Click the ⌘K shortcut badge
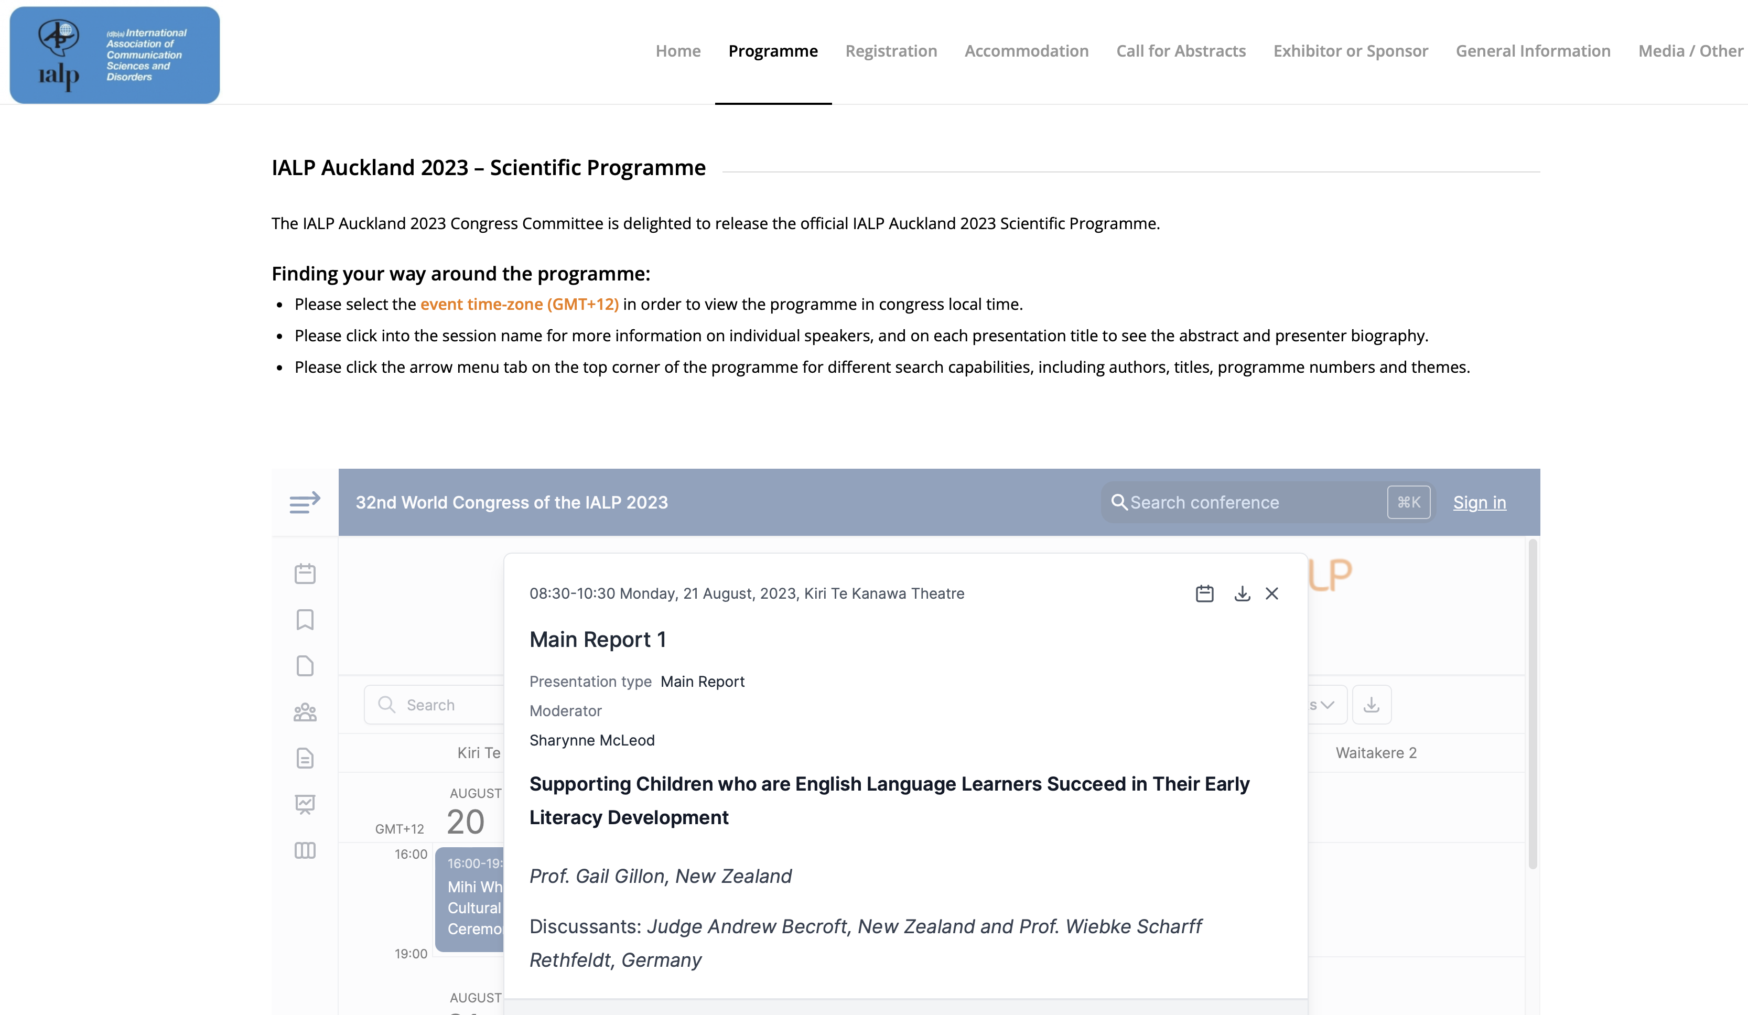 click(x=1408, y=502)
